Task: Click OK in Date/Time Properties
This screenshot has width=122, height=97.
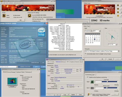Action: pyautogui.click(x=102, y=59)
